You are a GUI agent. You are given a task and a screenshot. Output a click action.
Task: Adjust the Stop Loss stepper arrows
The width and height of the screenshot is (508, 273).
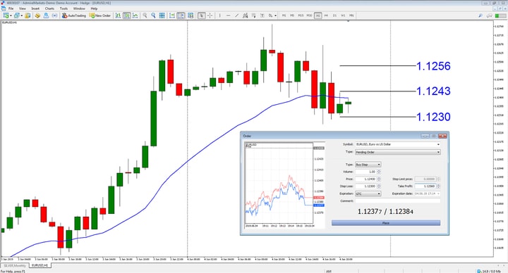(379, 186)
